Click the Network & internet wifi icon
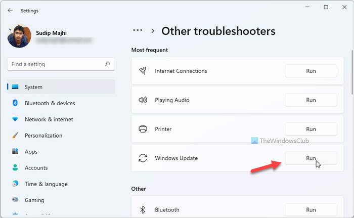 [x=15, y=119]
